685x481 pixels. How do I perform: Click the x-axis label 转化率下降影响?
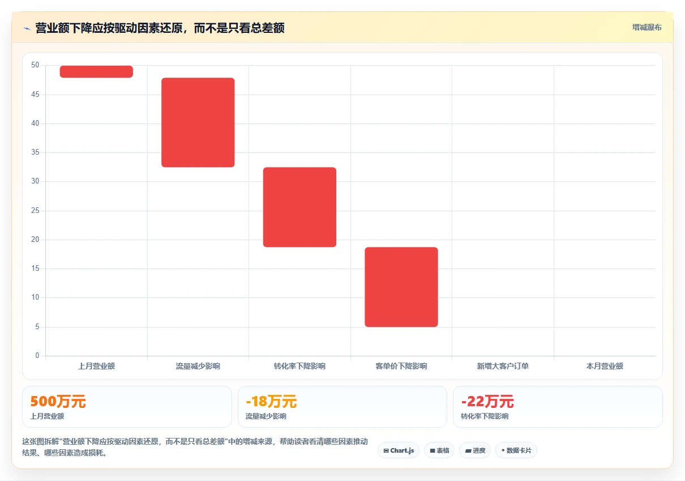coord(299,366)
